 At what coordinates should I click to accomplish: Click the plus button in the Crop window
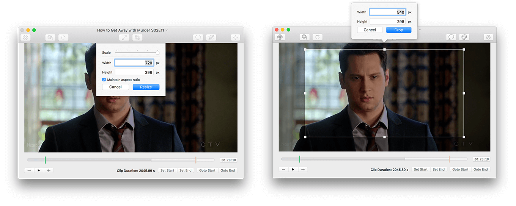[x=303, y=169]
